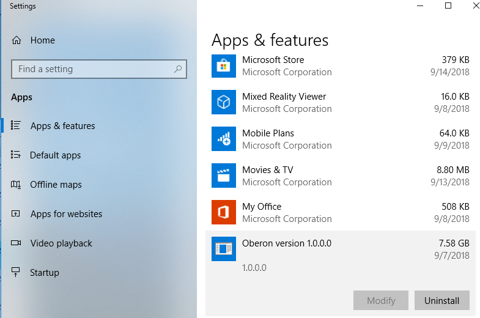The width and height of the screenshot is (480, 318).
Task: Click the Oberon app icon
Action: [224, 249]
